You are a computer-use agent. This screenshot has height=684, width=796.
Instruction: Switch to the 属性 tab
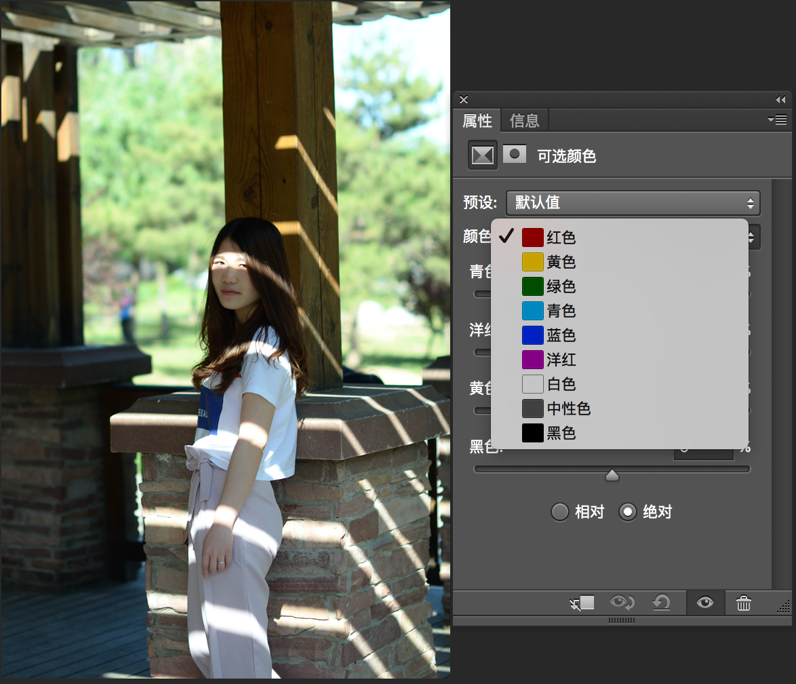point(477,121)
